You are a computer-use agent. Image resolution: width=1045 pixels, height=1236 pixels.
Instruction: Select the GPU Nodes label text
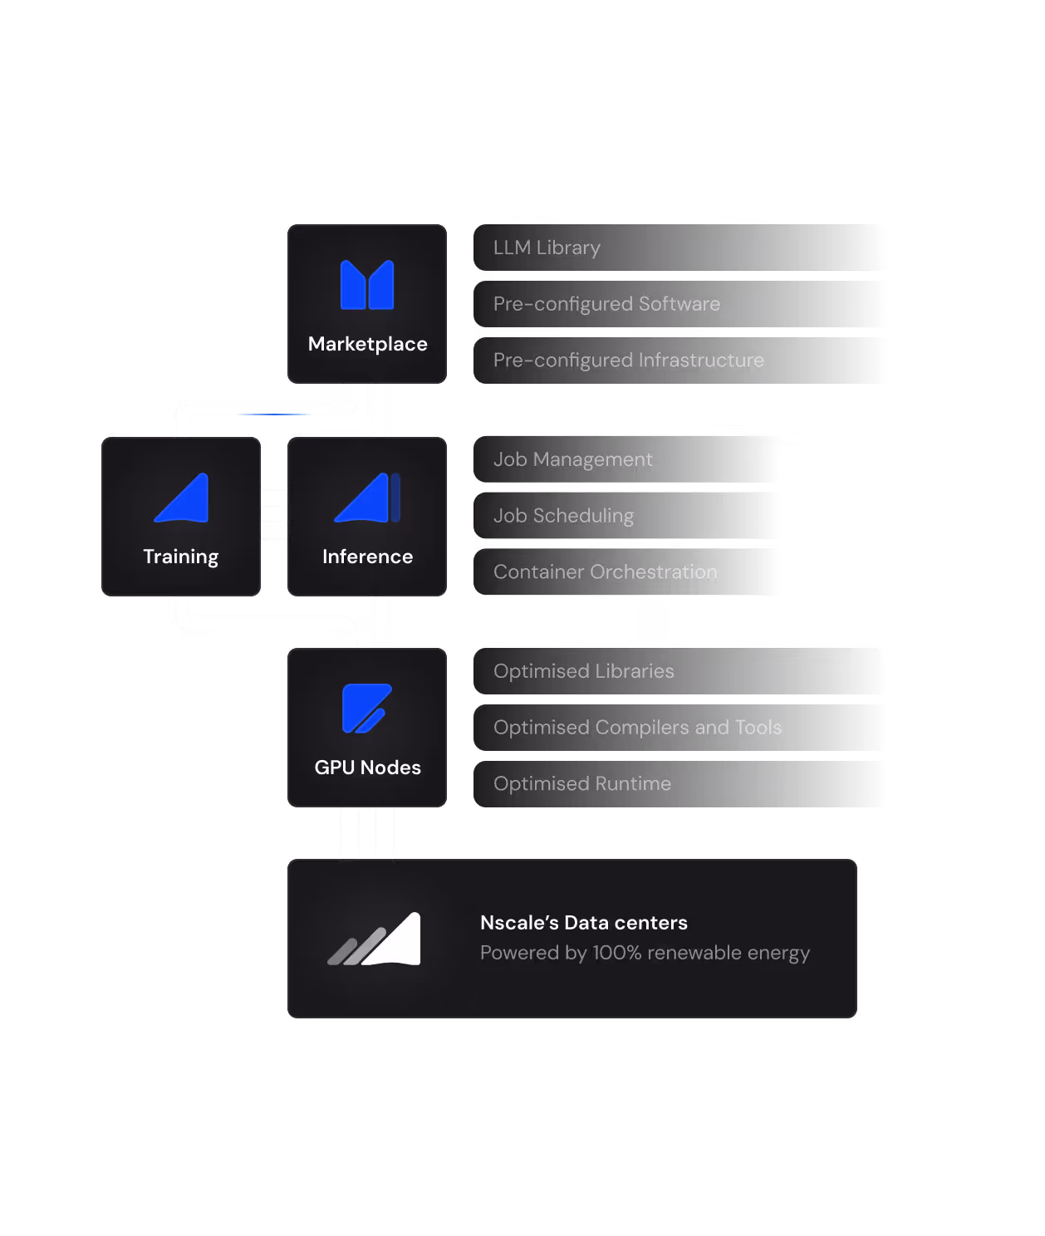pyautogui.click(x=367, y=768)
